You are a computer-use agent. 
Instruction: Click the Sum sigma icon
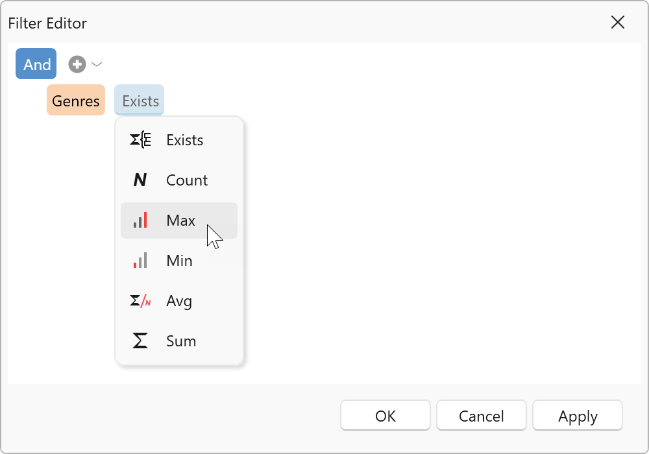point(140,341)
